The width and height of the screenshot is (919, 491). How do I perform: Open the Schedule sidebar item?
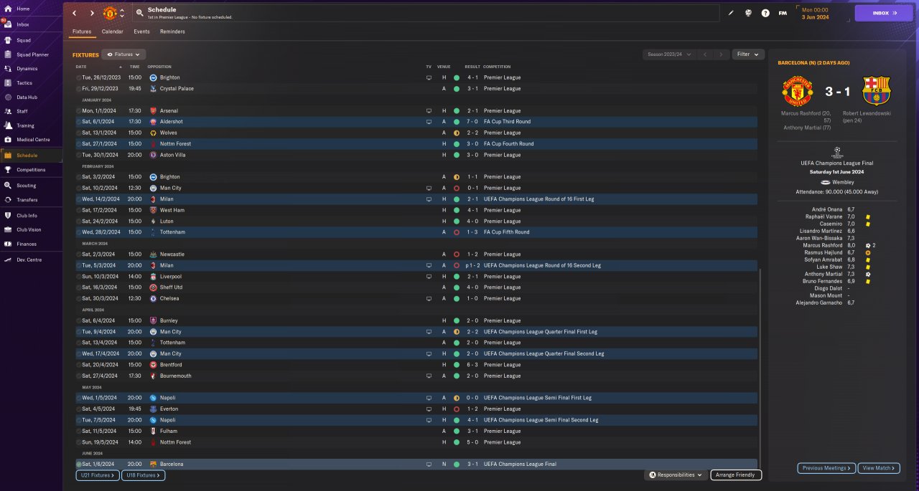pos(31,155)
